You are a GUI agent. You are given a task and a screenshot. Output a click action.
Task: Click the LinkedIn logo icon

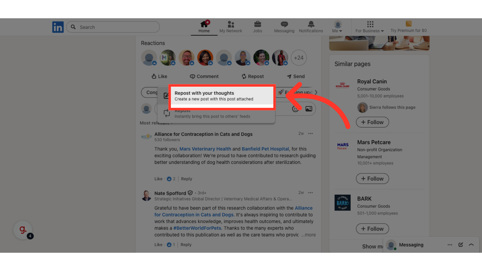(x=58, y=27)
